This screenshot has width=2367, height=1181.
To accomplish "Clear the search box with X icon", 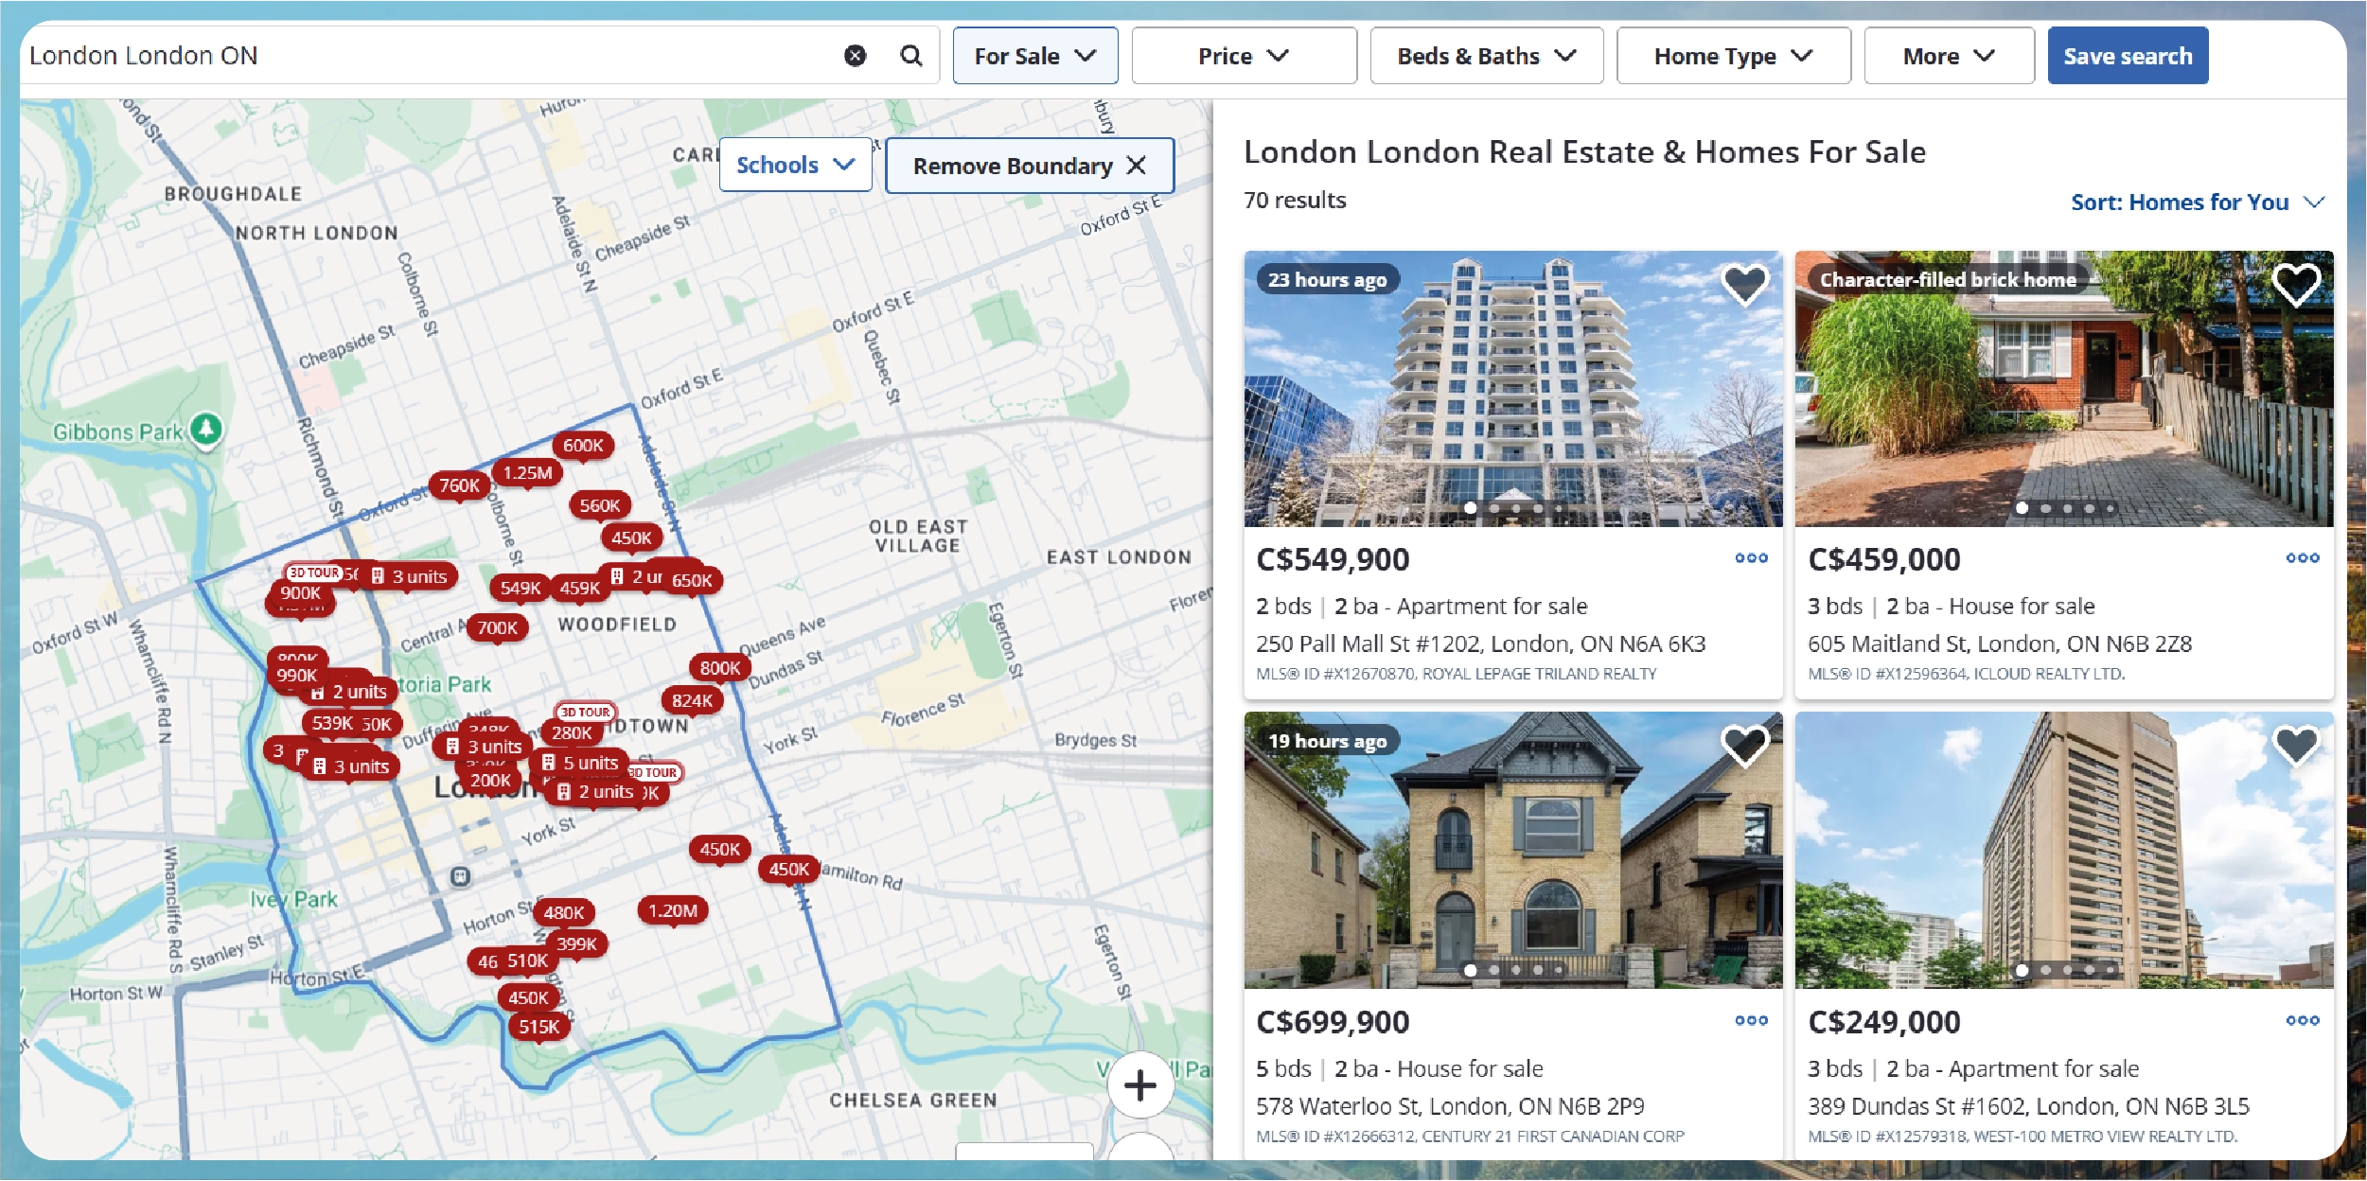I will point(855,56).
